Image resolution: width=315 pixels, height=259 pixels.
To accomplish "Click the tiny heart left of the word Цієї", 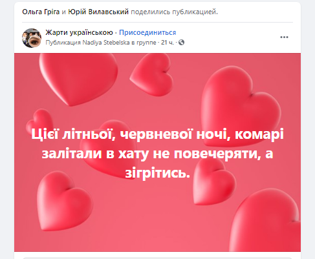I will tap(39, 121).
